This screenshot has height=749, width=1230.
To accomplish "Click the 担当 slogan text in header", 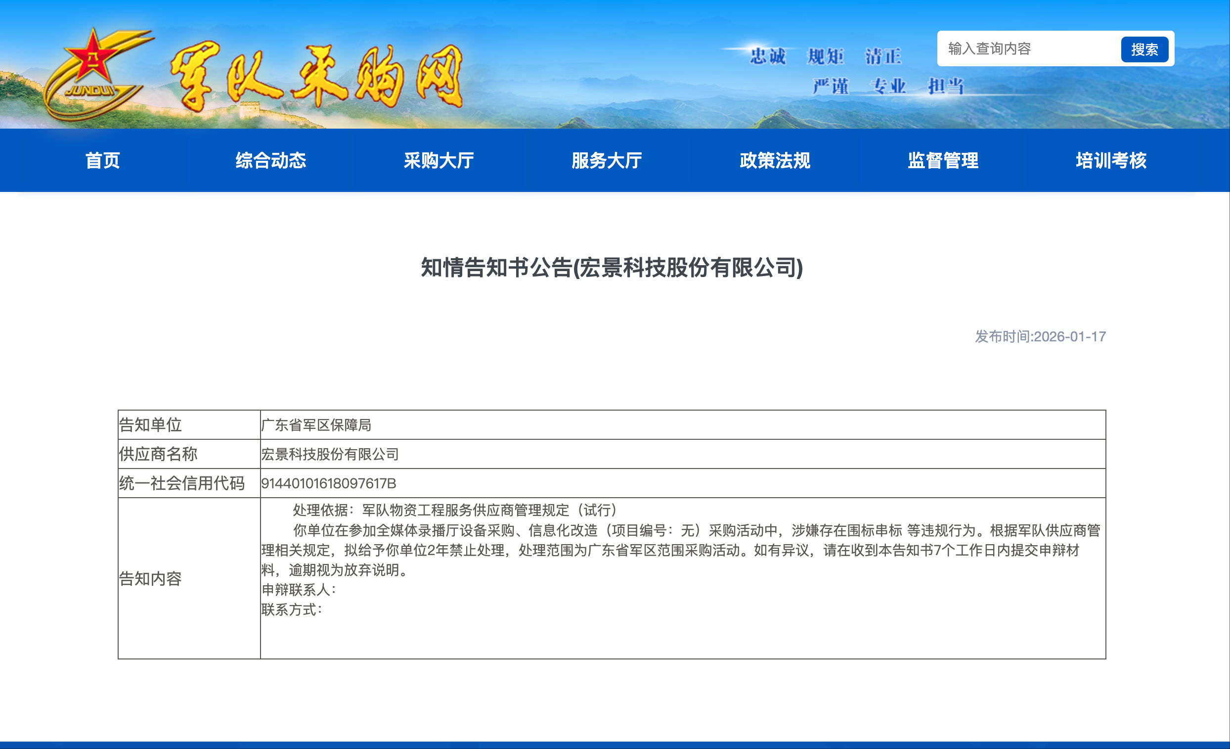I will tap(945, 87).
